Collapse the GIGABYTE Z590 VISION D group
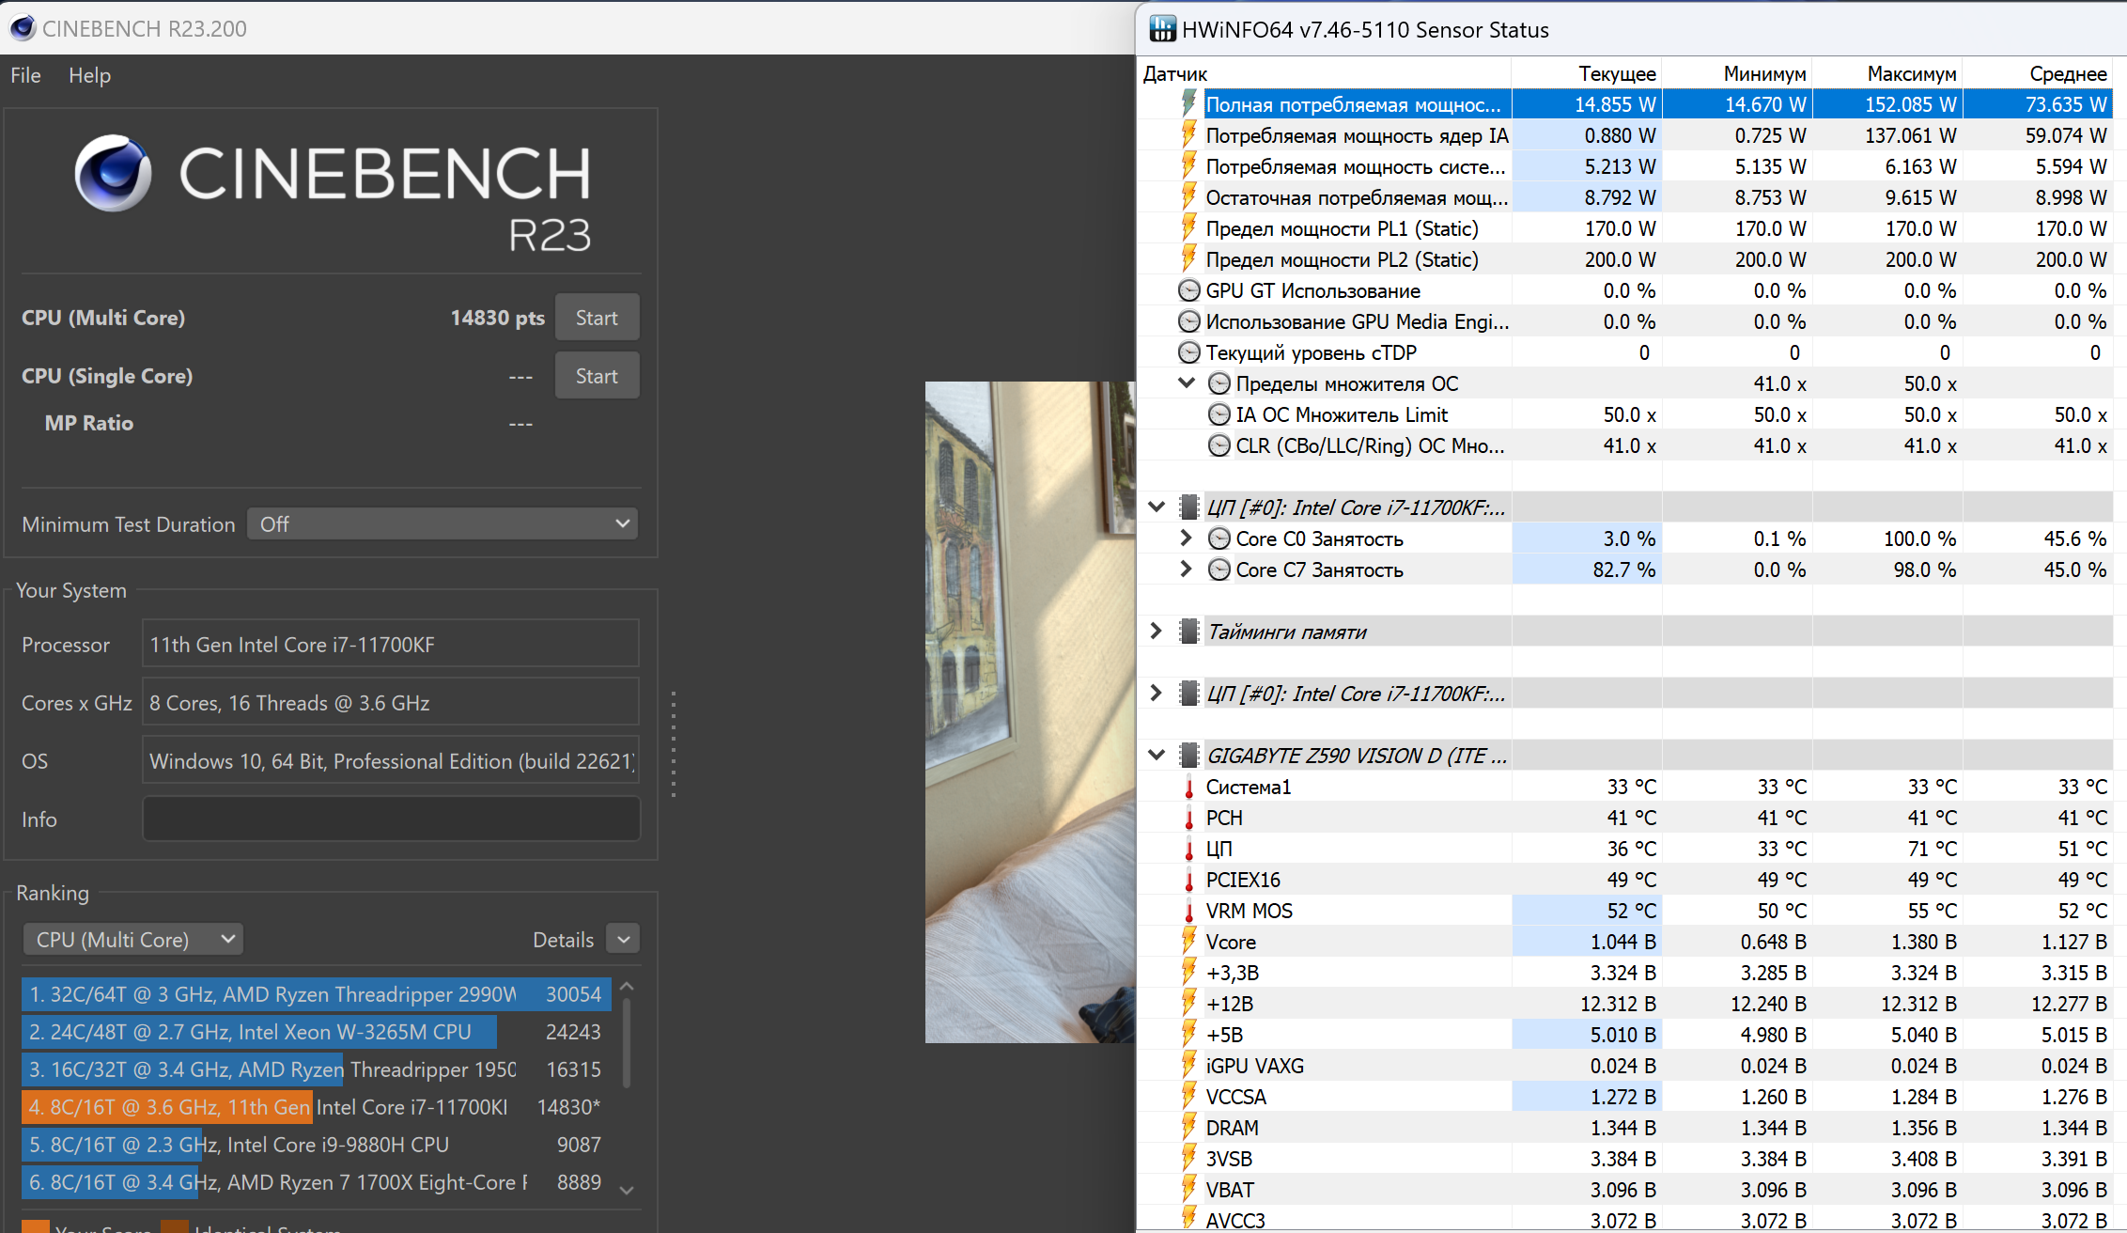Screen dimensions: 2127x1233 point(1157,755)
